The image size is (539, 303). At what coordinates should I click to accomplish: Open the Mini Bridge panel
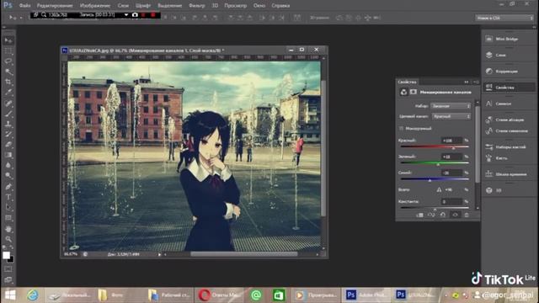508,39
